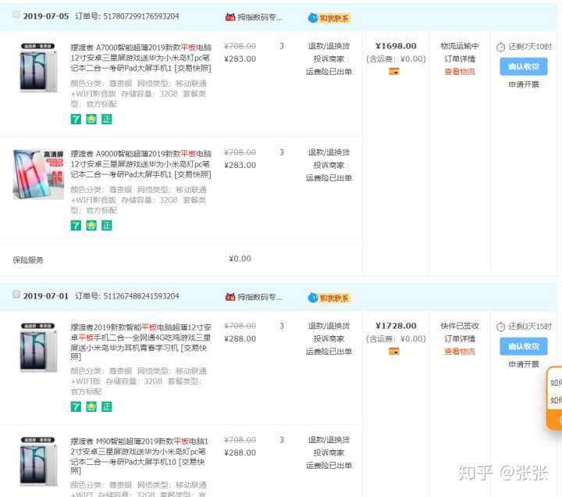562x497 pixels.
Task: Open the 拇指数码专 shop link in 2019-07-01 order
Action: (x=259, y=297)
